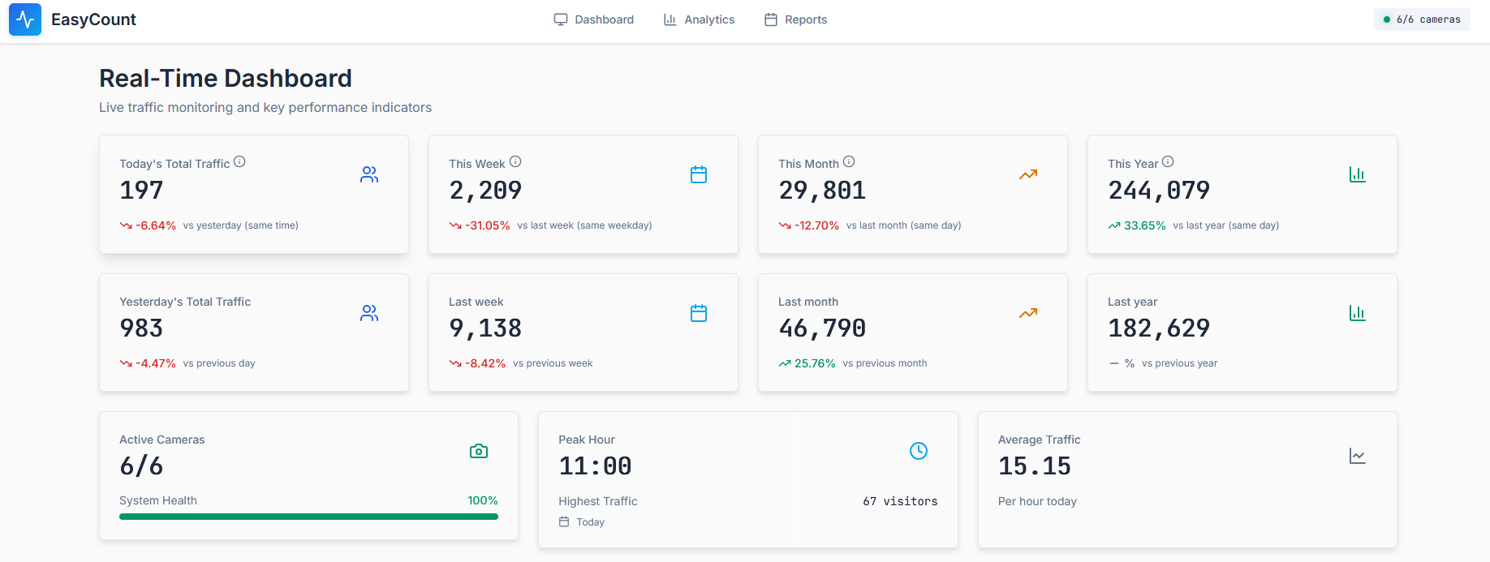This screenshot has width=1490, height=562.
Task: Click the camera icon on Active Cameras card
Action: (x=479, y=451)
